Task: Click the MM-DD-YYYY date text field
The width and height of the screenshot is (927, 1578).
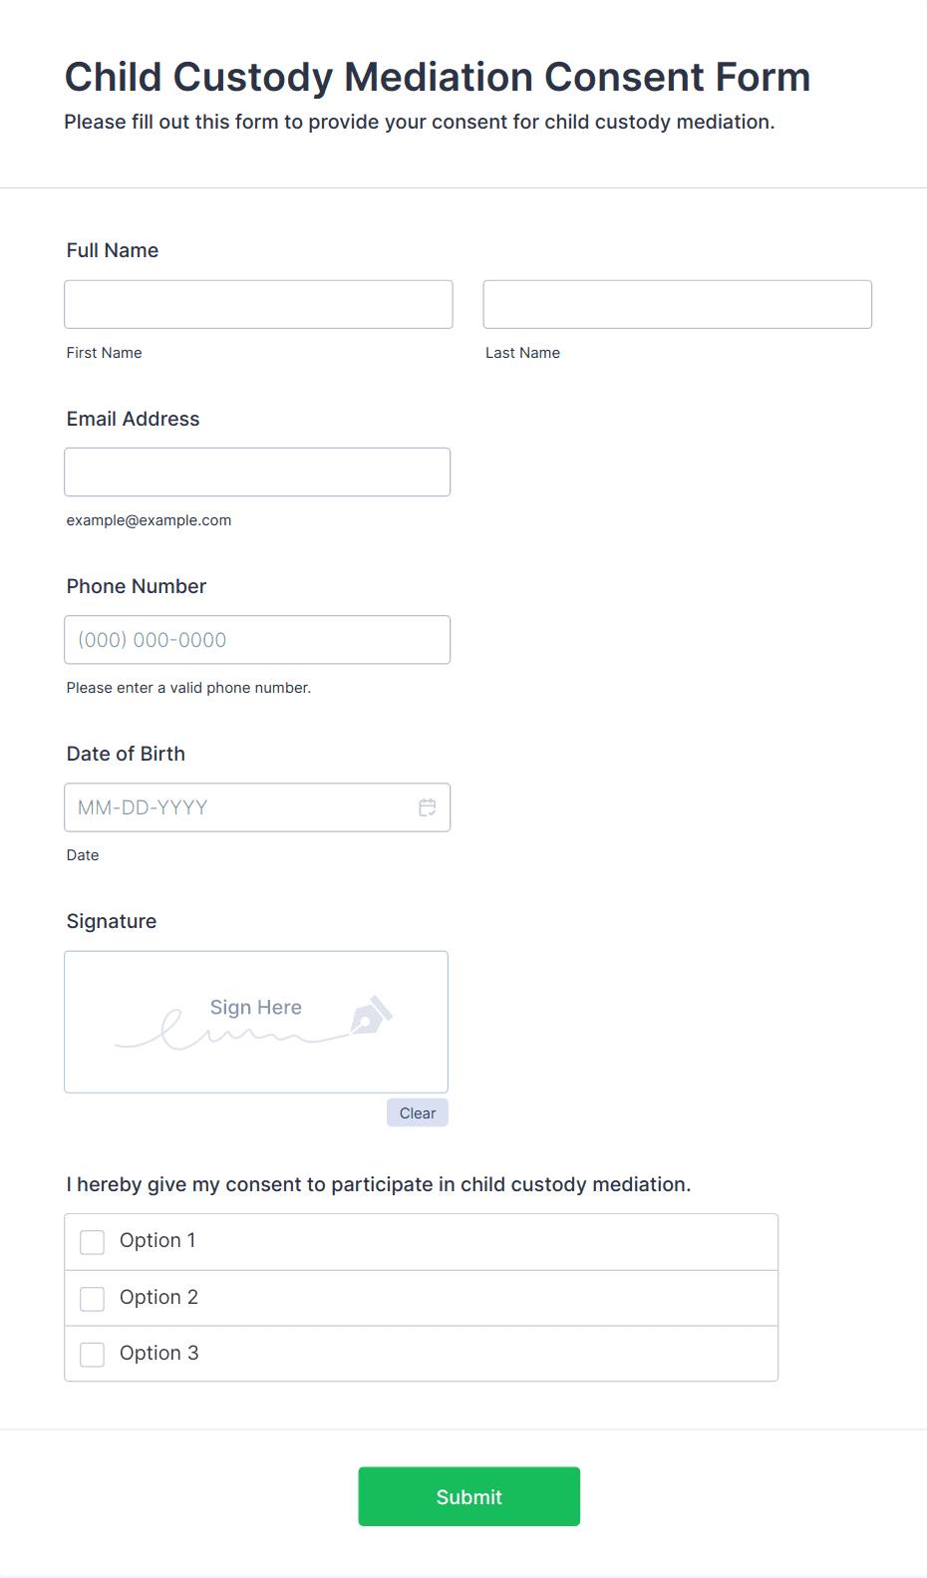Action: pyautogui.click(x=239, y=807)
